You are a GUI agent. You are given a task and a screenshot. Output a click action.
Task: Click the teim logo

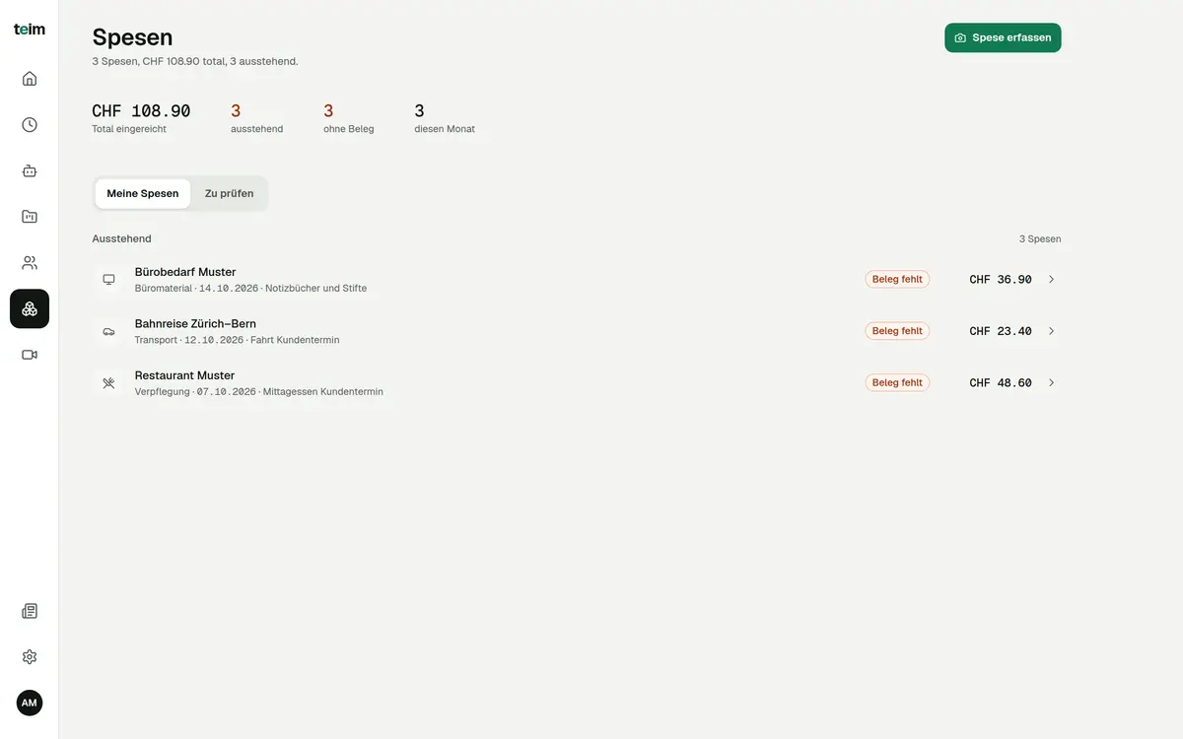(x=30, y=30)
